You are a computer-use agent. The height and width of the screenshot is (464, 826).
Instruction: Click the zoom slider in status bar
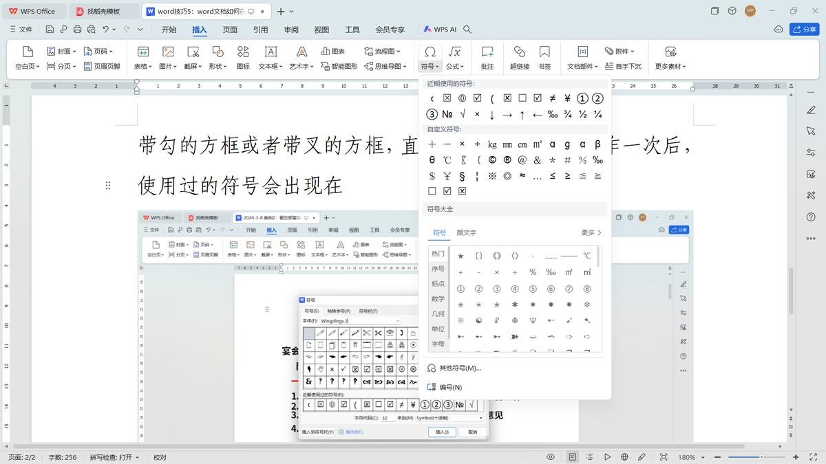761,457
